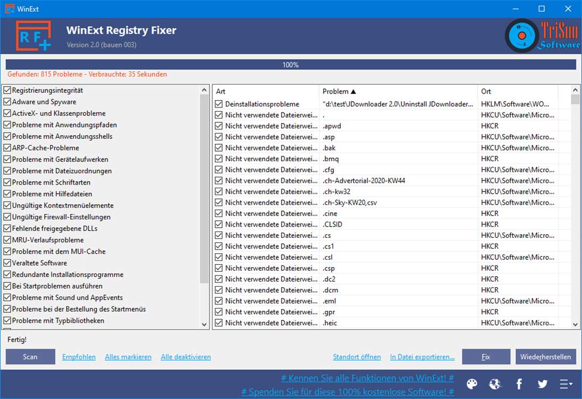Viewport: 582px width, 399px height.
Task: Select the JDownloader uninstall problem text
Action: (x=398, y=104)
